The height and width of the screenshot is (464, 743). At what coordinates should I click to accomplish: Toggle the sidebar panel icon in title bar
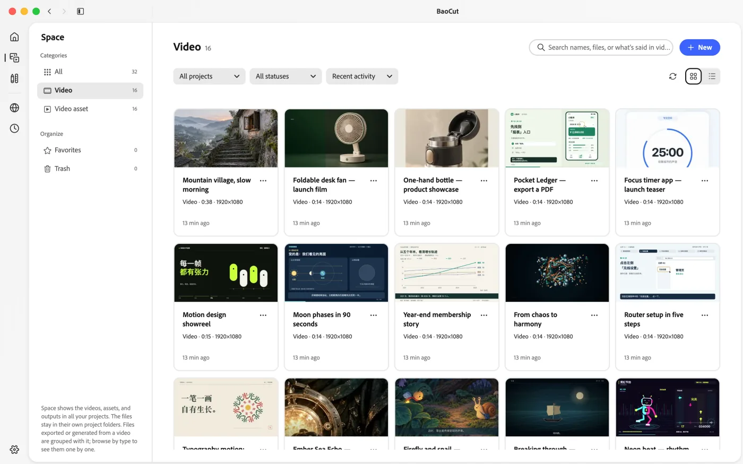(x=81, y=11)
